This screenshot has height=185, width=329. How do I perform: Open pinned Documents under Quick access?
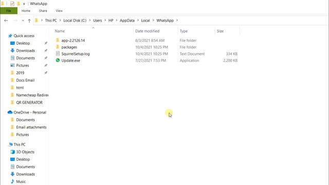[x=25, y=58]
